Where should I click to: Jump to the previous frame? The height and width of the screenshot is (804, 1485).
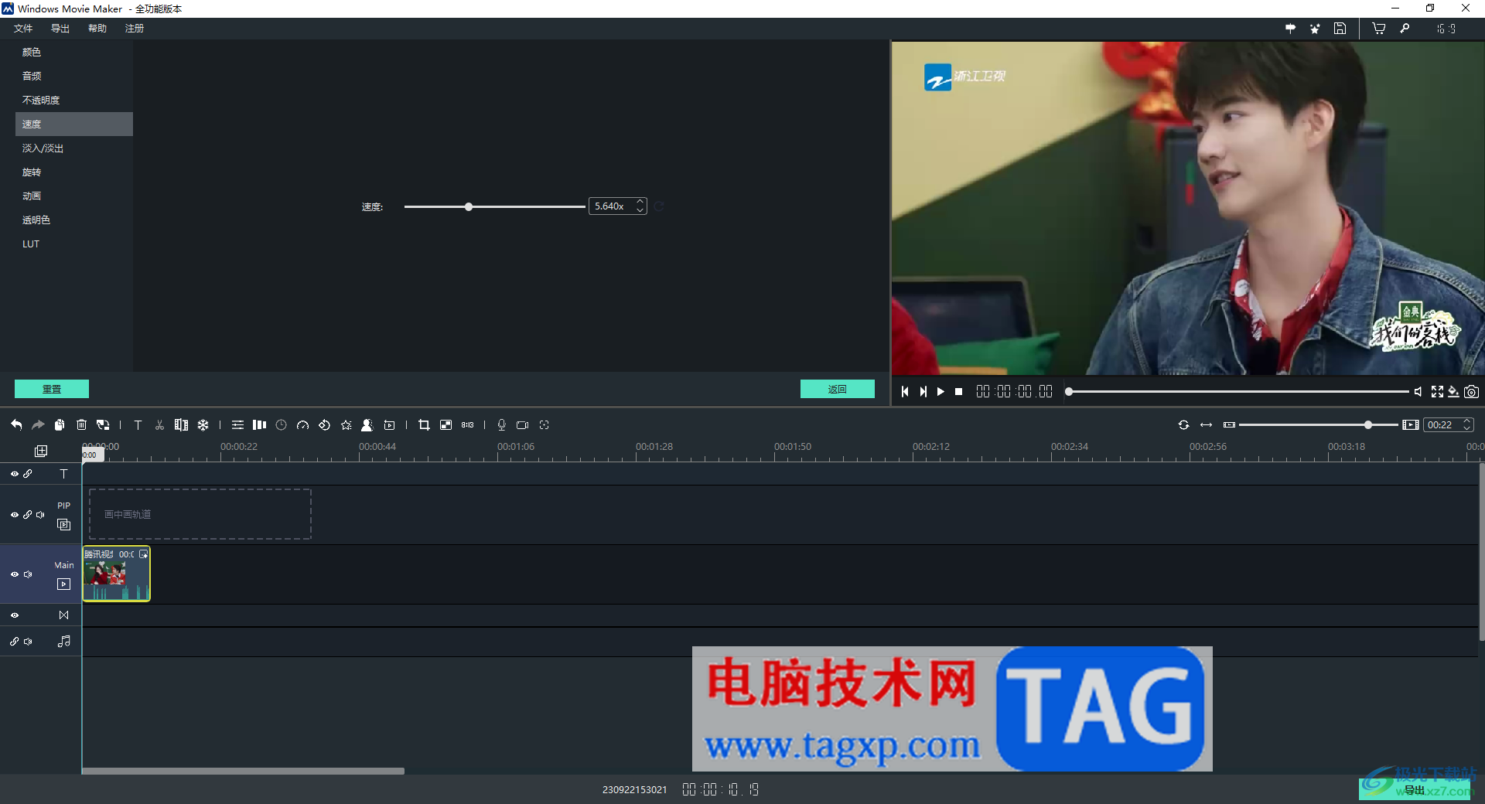(905, 392)
